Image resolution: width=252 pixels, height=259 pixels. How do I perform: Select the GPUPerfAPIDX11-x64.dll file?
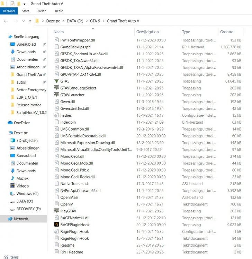coord(81,74)
